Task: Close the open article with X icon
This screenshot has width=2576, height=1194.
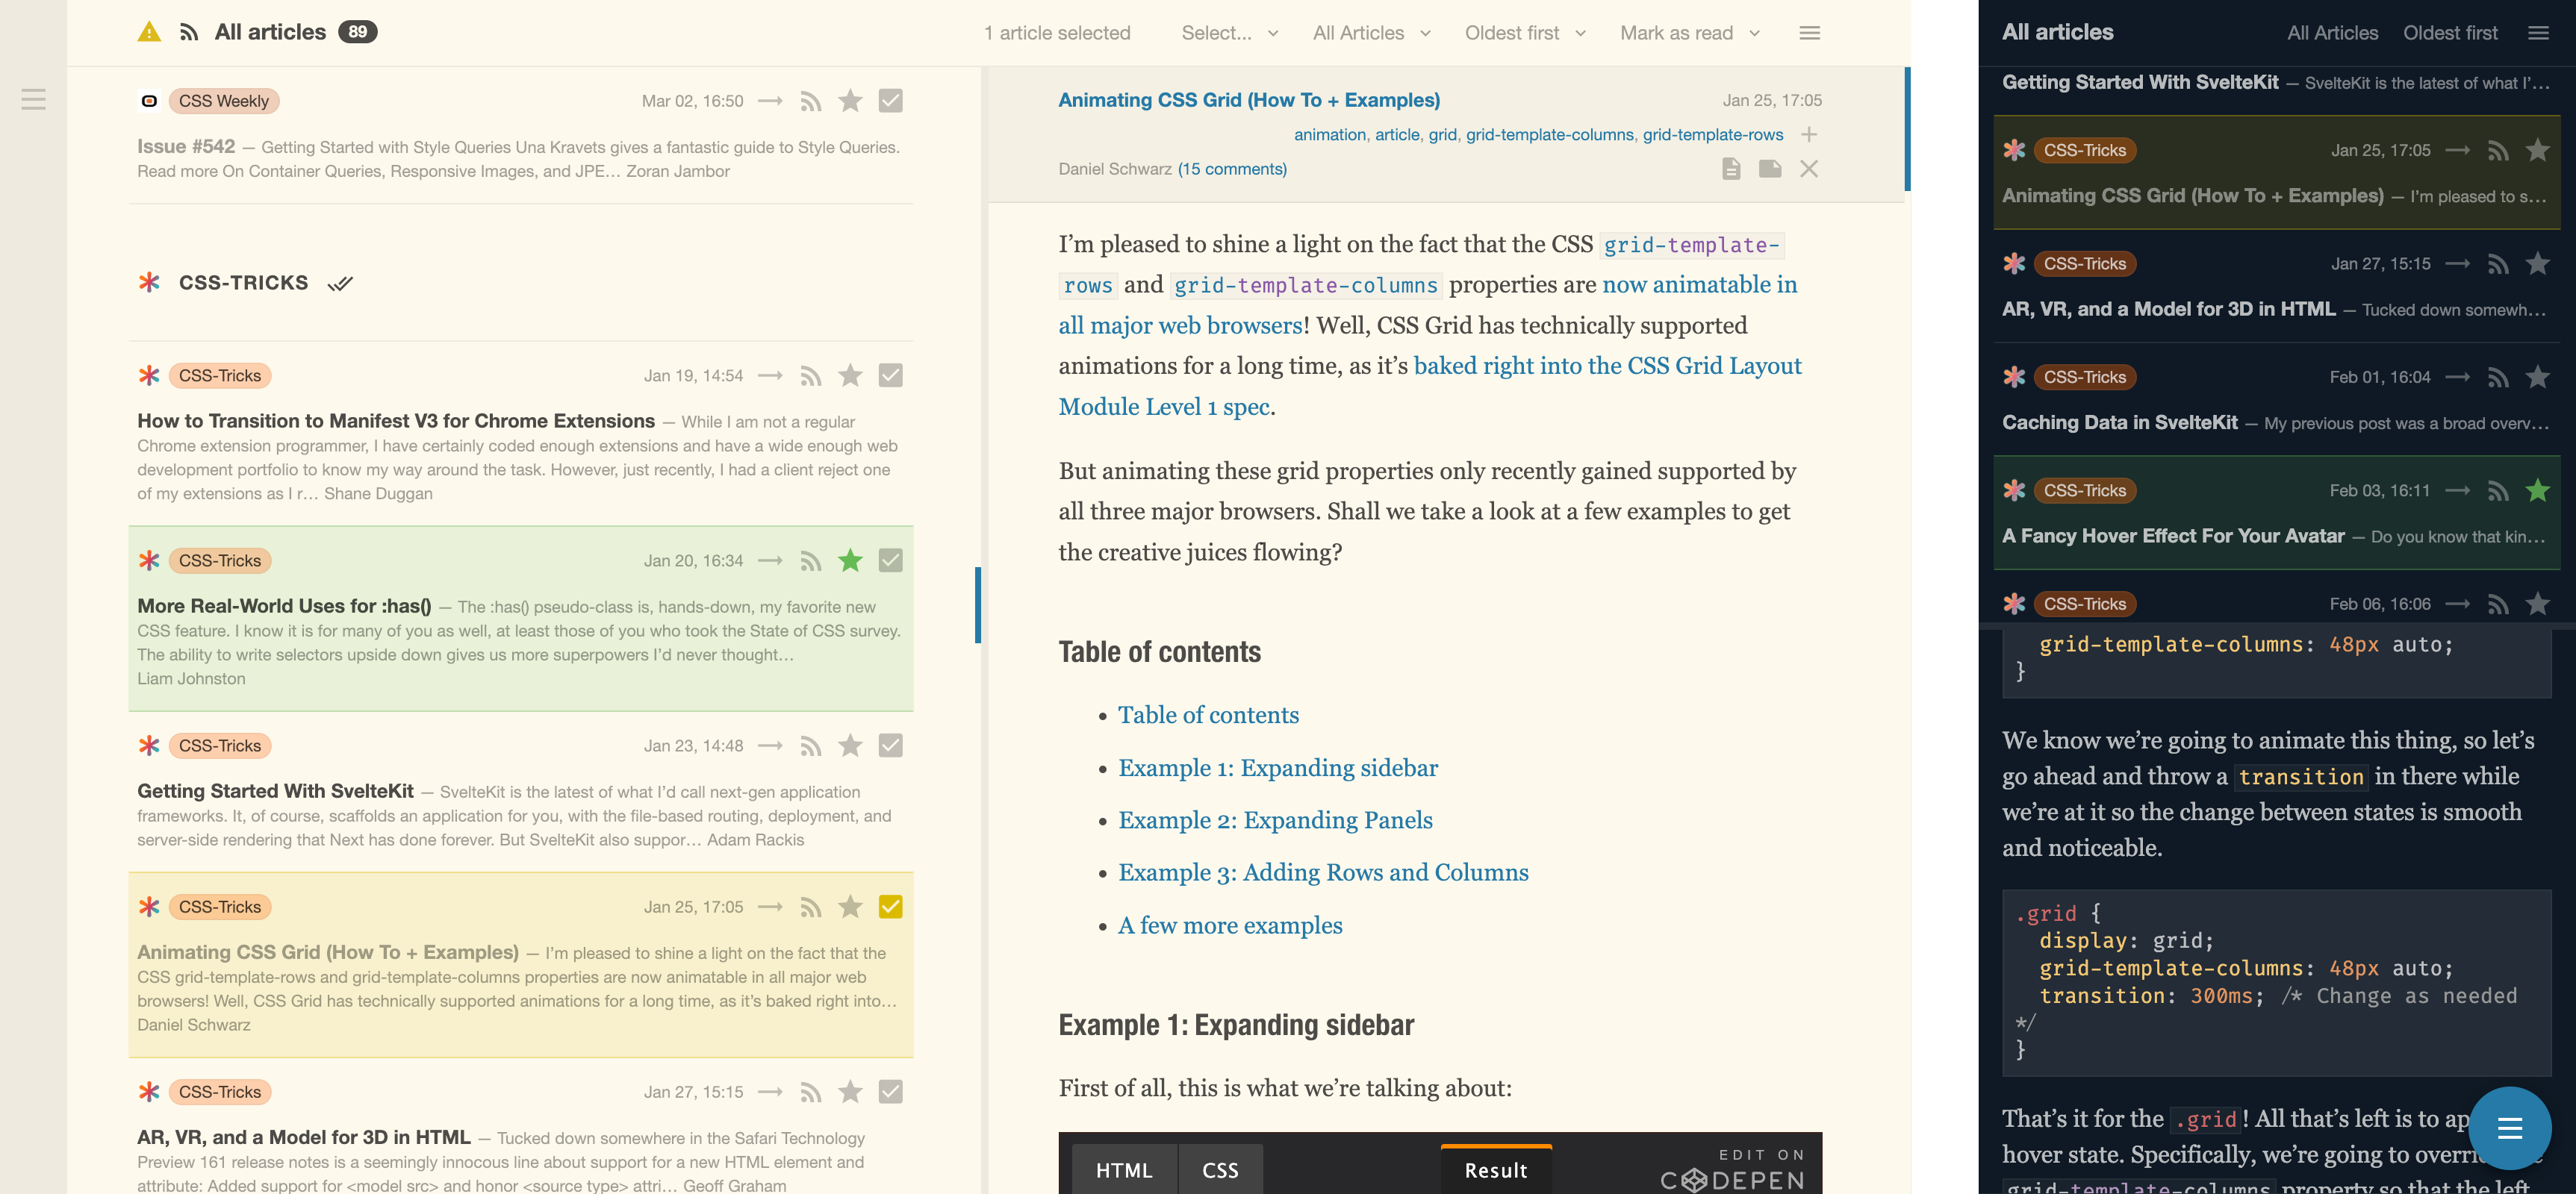Action: tap(1808, 169)
